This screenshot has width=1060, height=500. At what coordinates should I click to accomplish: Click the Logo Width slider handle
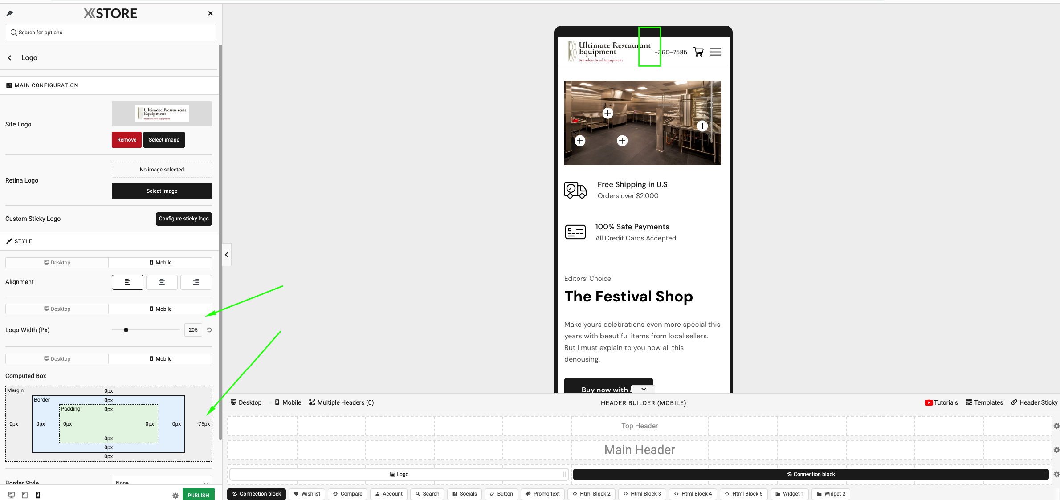click(126, 330)
